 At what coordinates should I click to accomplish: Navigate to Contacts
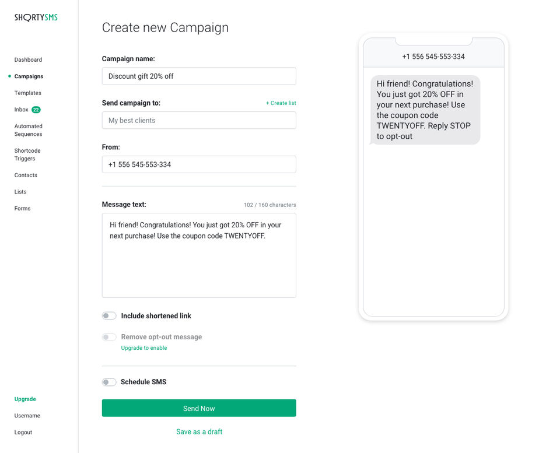pyautogui.click(x=26, y=175)
